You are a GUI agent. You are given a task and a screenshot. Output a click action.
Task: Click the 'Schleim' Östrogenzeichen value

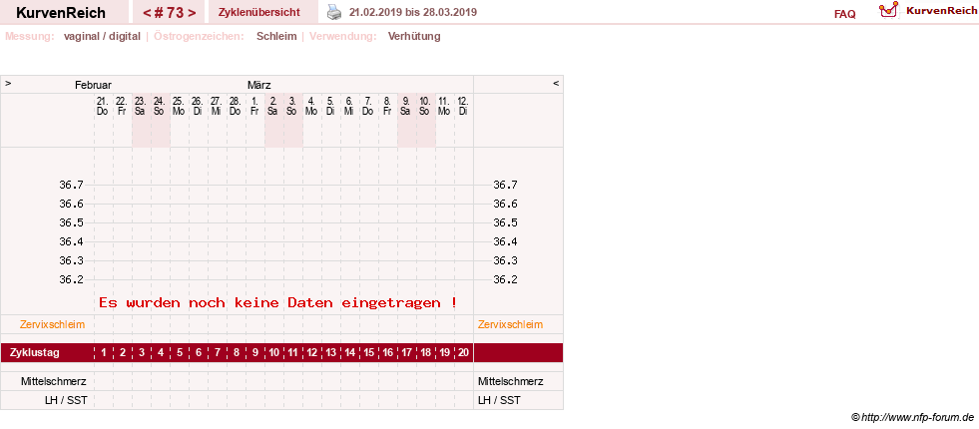(276, 36)
